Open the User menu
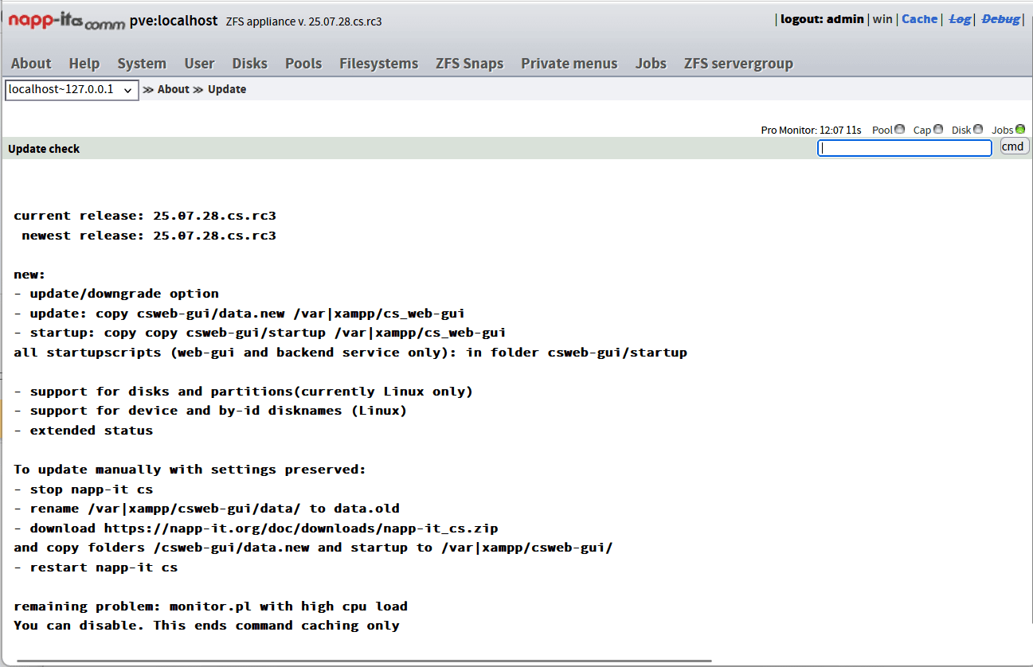Viewport: 1033px width, 667px height. pyautogui.click(x=199, y=64)
